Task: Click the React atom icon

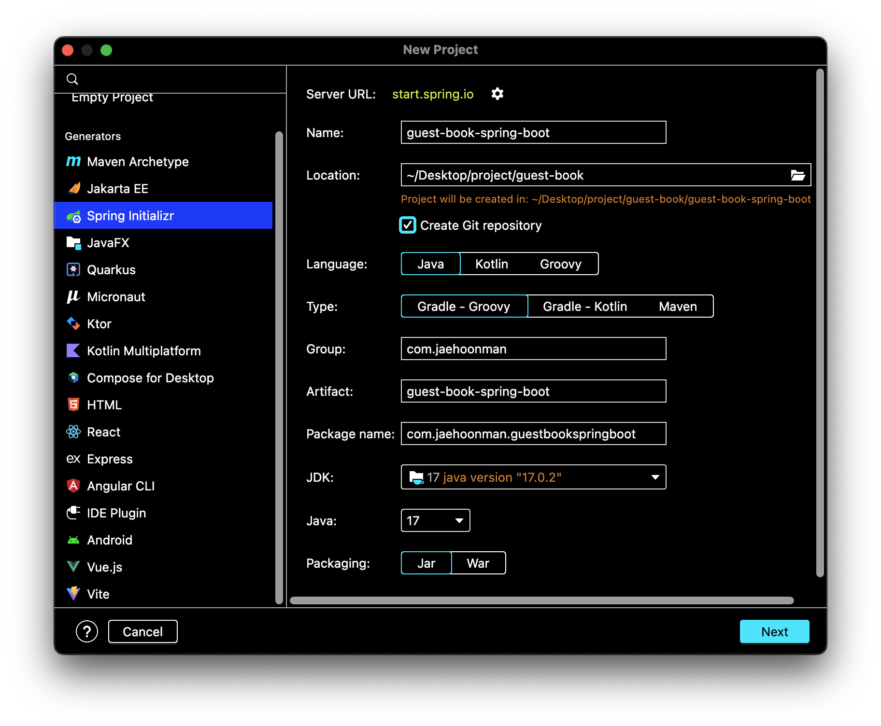Action: (x=73, y=432)
